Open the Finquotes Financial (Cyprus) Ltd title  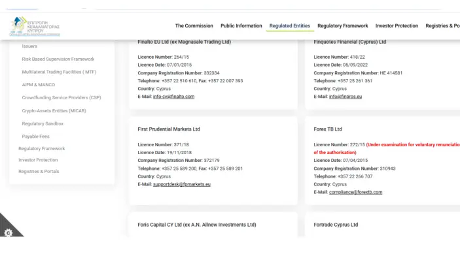click(349, 42)
